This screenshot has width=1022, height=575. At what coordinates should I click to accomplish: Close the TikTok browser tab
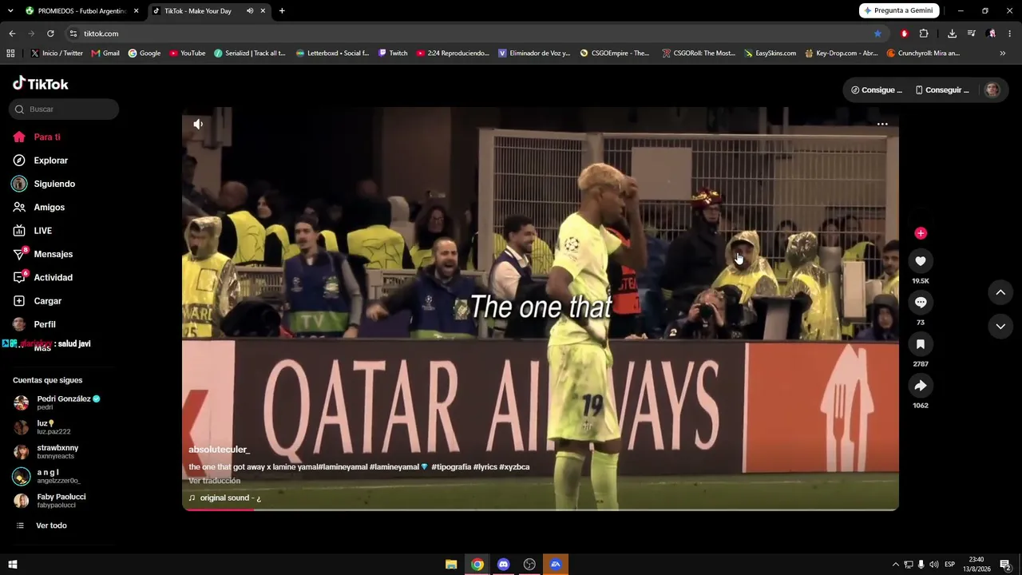(x=263, y=11)
